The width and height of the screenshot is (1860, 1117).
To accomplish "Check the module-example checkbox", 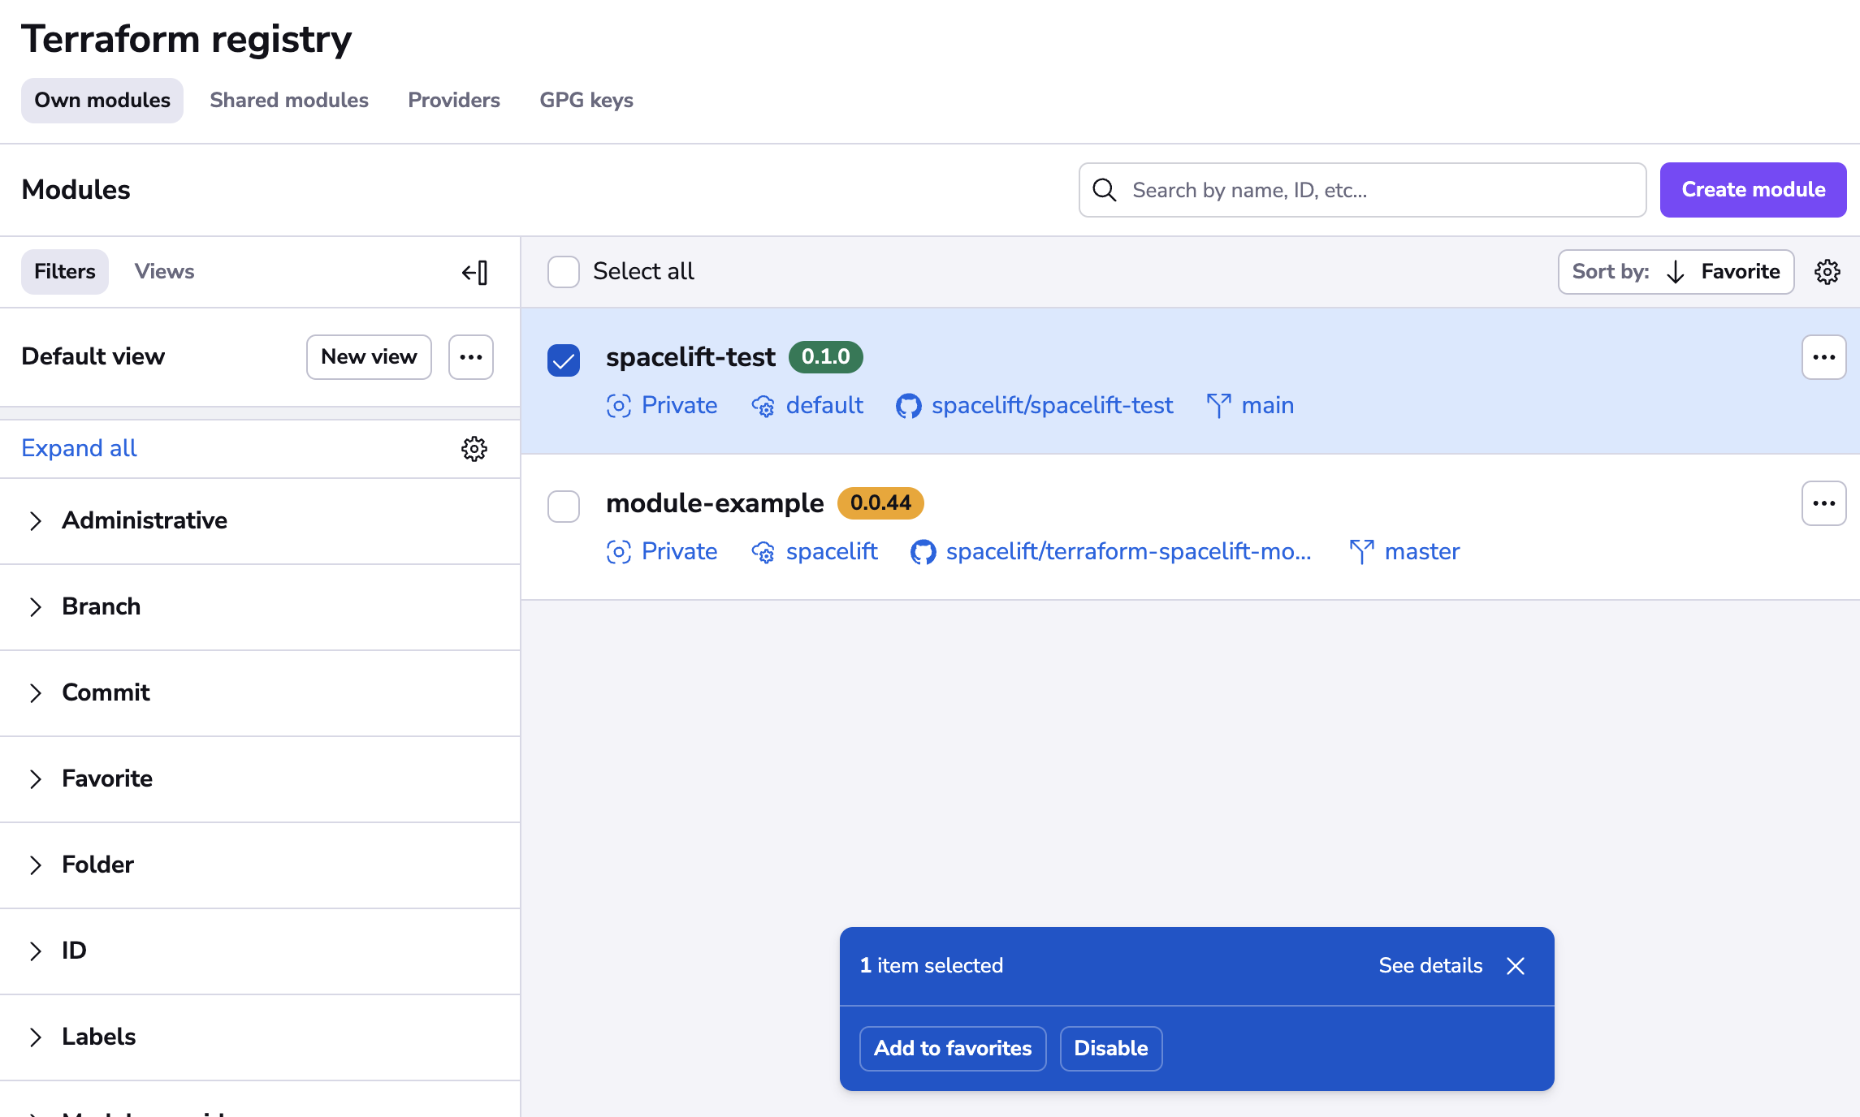I will pyautogui.click(x=563, y=505).
